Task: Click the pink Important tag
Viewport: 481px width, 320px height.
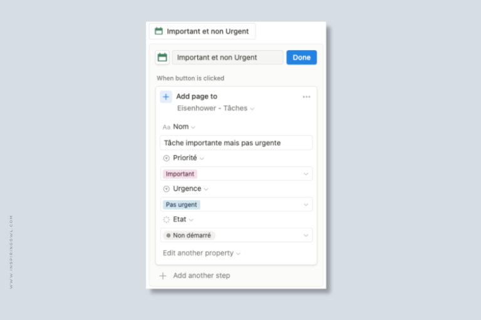Action: pyautogui.click(x=180, y=174)
